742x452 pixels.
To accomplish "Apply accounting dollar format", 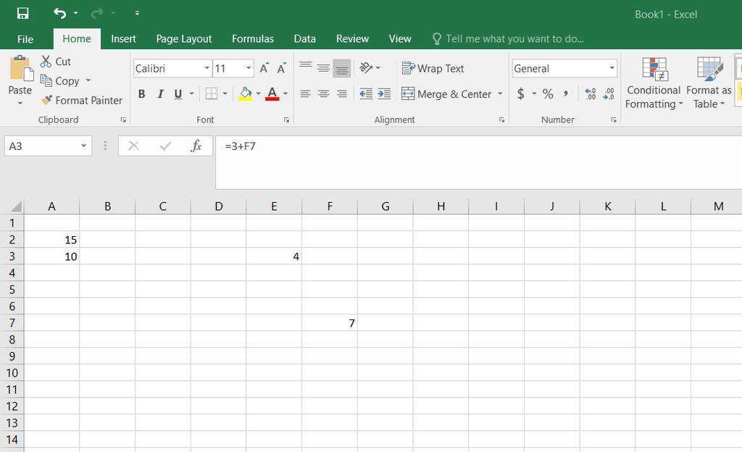I will 520,93.
